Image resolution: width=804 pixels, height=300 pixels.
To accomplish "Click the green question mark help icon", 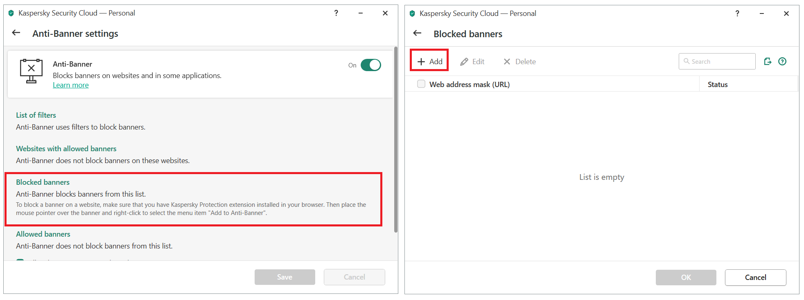I will tap(782, 61).
